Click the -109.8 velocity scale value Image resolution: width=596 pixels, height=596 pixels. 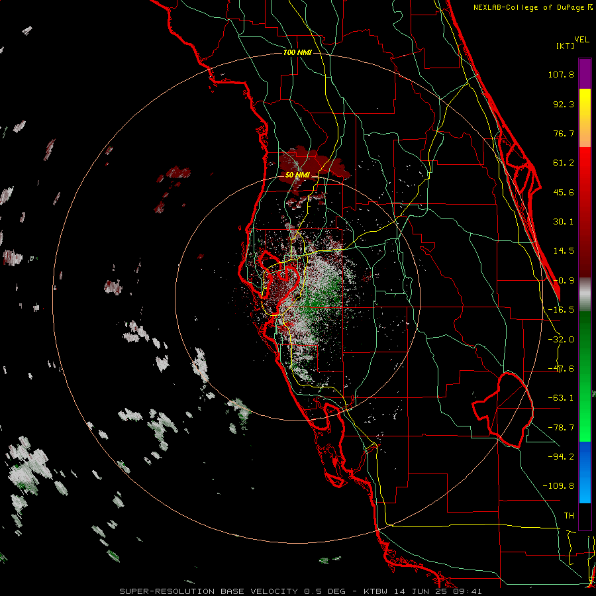[558, 486]
